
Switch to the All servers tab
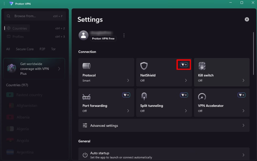pos(8,49)
